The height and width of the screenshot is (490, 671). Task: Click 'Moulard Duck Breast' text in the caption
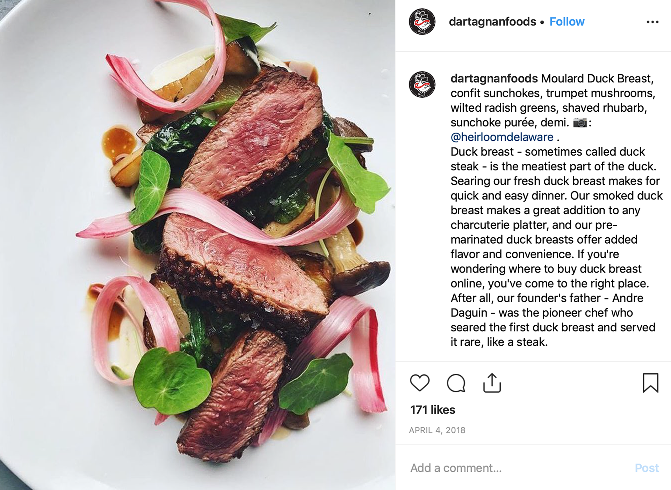(x=597, y=79)
